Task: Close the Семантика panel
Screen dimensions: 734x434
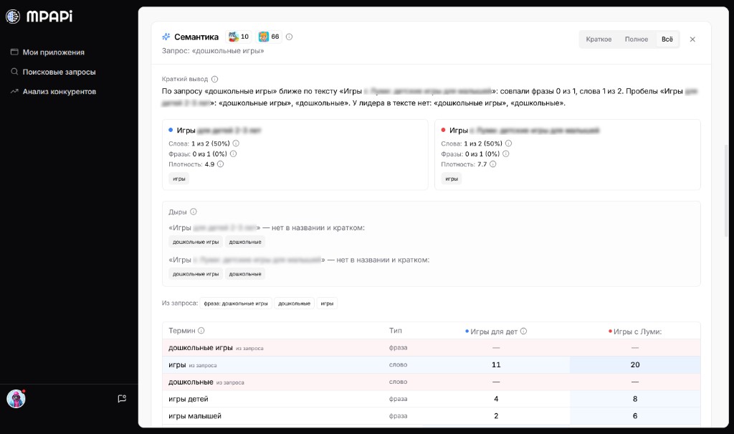Action: point(692,39)
